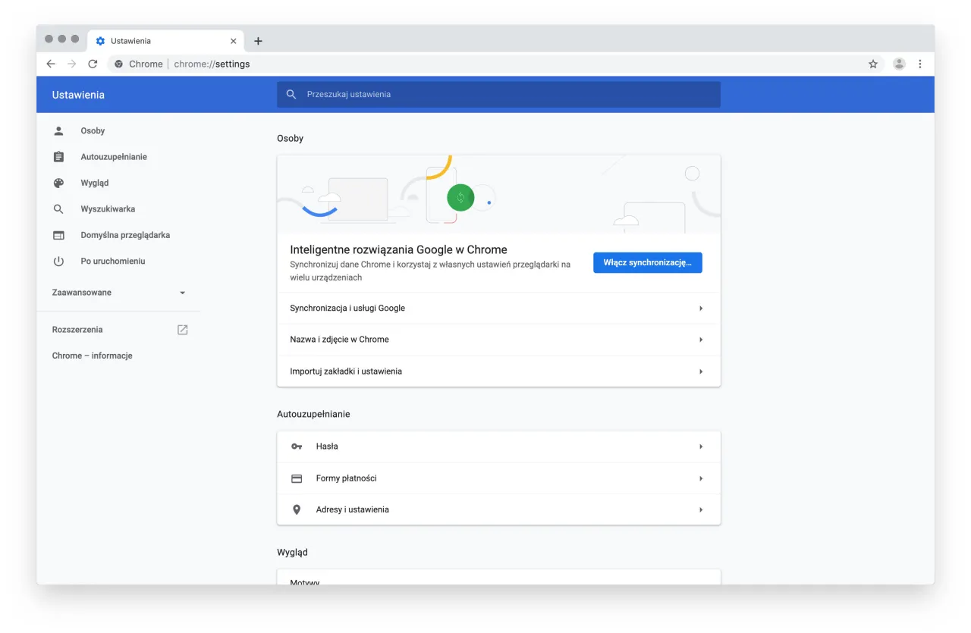Click the key icon next to Hasła
971x633 pixels.
[297, 447]
